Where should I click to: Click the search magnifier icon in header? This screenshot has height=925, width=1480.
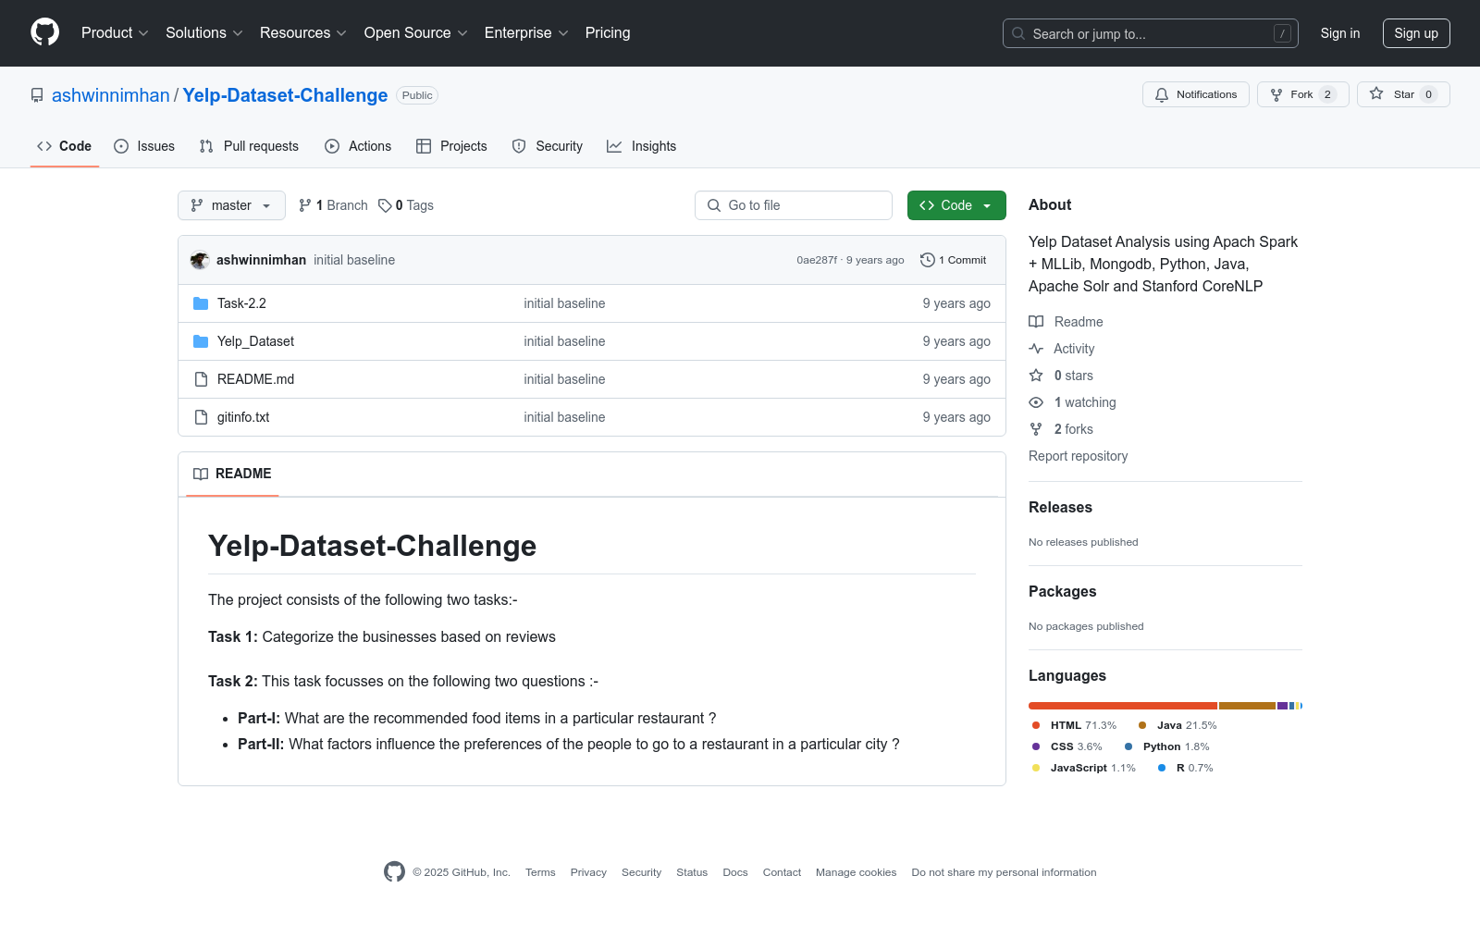(x=1018, y=33)
